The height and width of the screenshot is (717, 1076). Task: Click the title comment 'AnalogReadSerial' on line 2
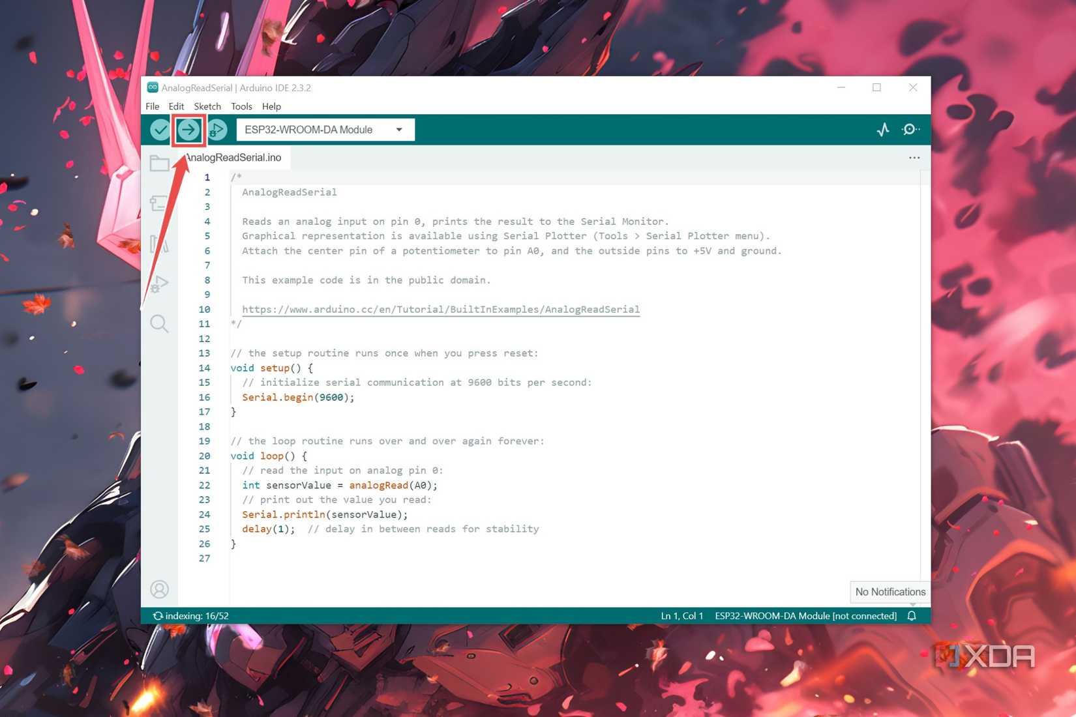(290, 192)
